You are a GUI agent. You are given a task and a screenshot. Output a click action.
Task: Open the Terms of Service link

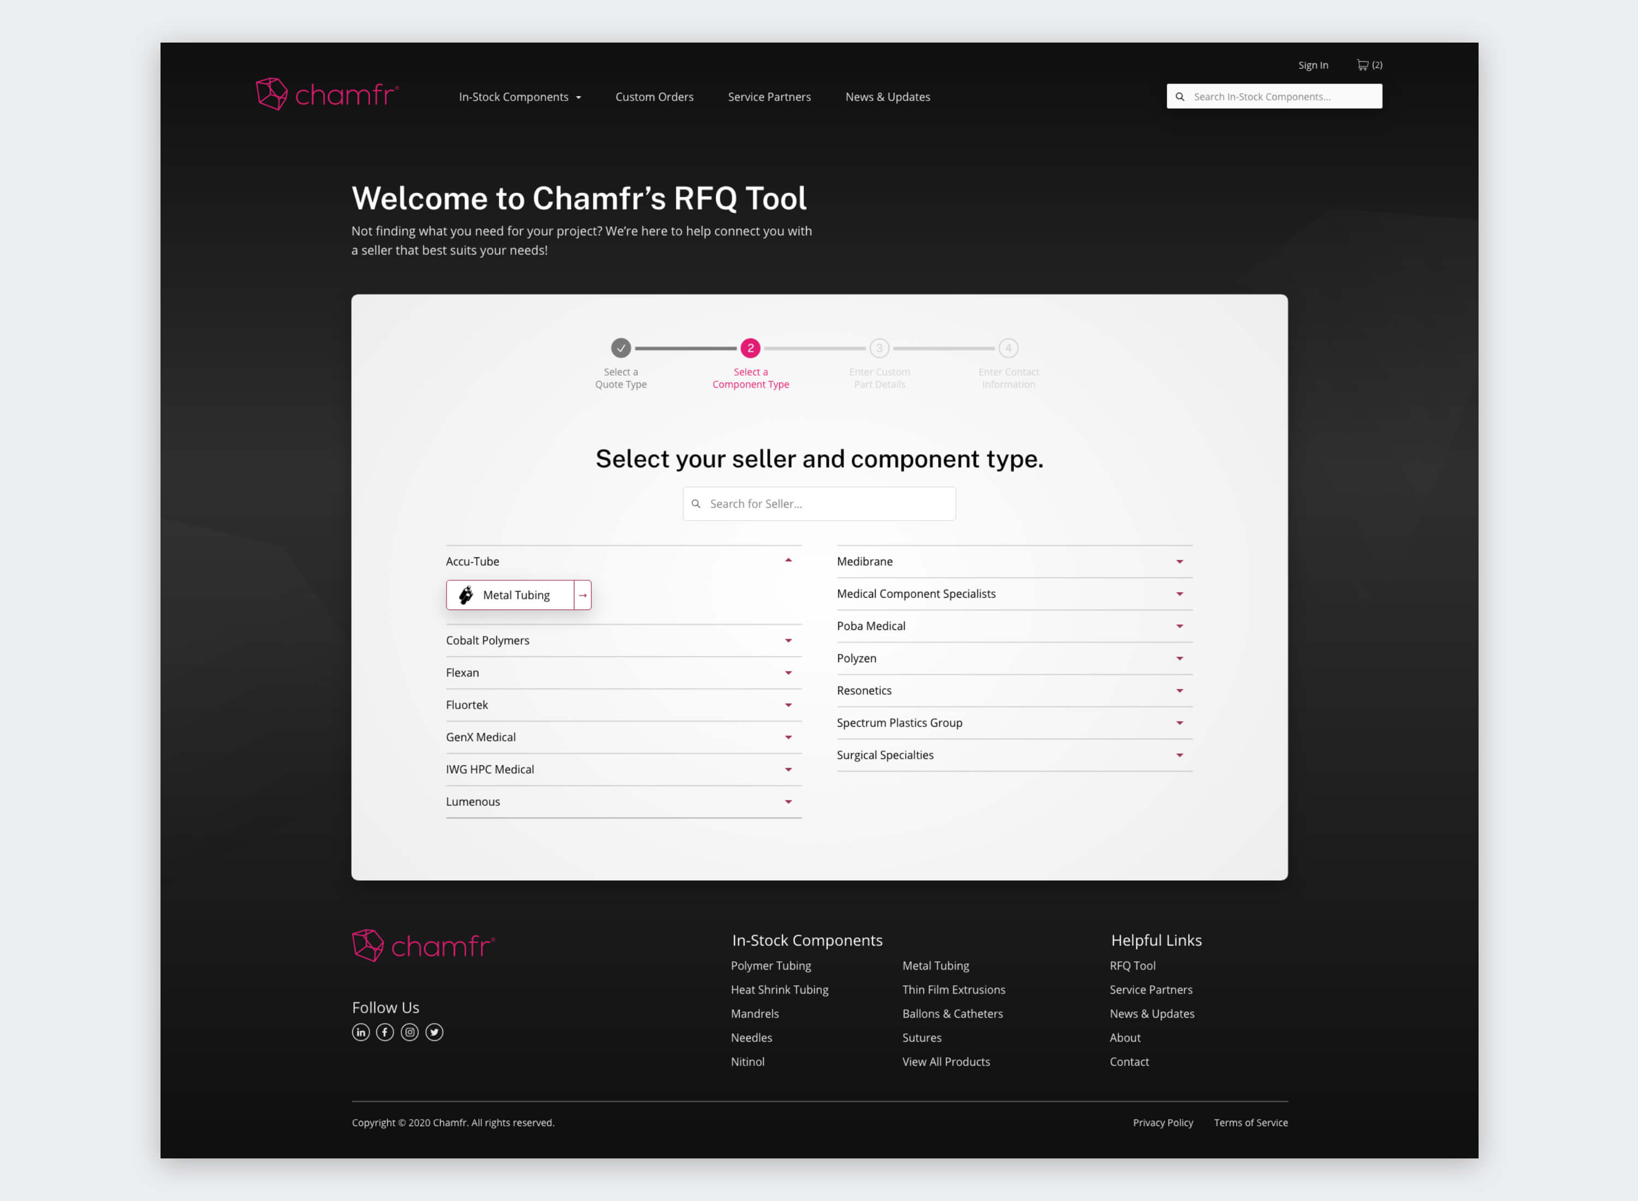click(1250, 1122)
